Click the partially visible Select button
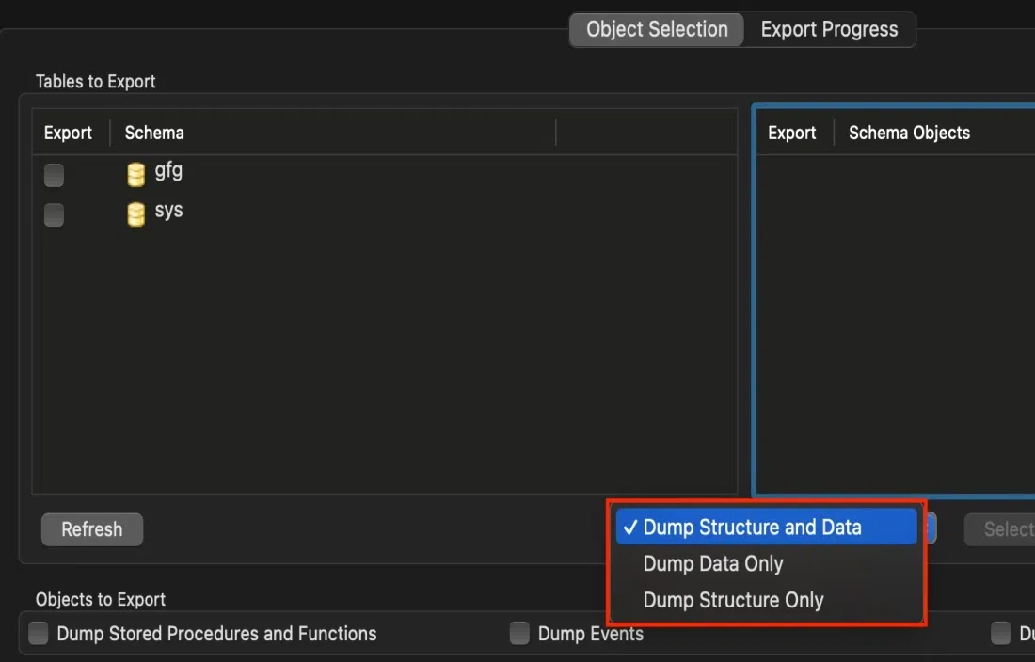 [x=1003, y=529]
